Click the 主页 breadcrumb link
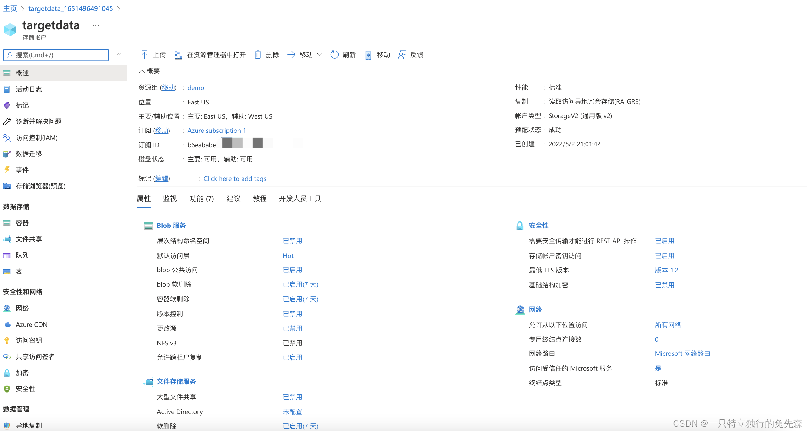This screenshot has width=807, height=431. click(10, 8)
